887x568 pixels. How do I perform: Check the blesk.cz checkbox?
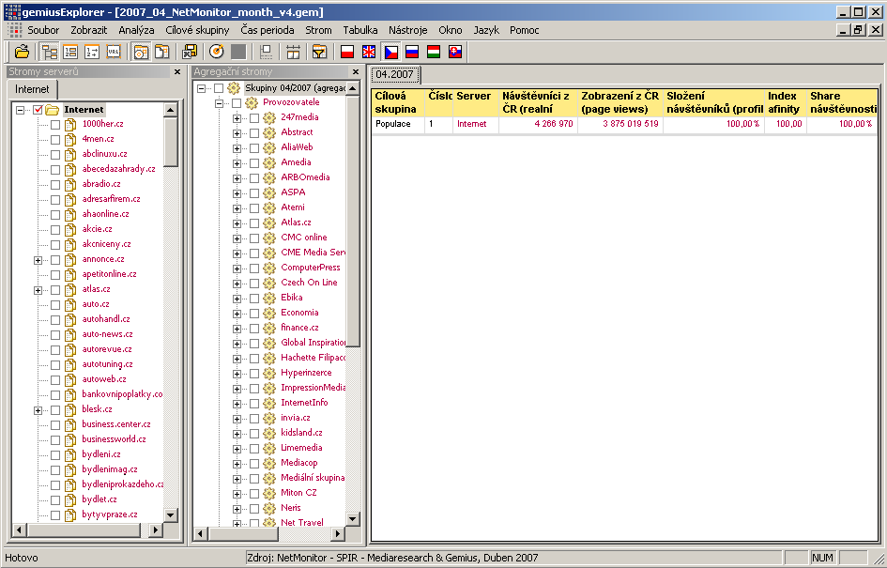[x=55, y=410]
